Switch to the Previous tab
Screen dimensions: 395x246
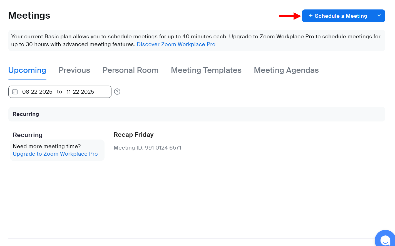(74, 70)
